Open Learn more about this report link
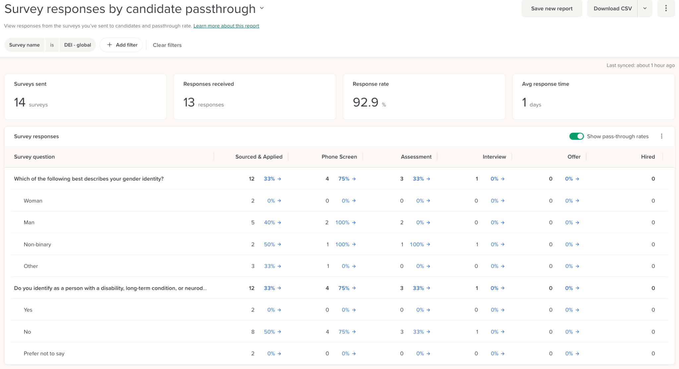Image resolution: width=679 pixels, height=369 pixels. pyautogui.click(x=226, y=26)
